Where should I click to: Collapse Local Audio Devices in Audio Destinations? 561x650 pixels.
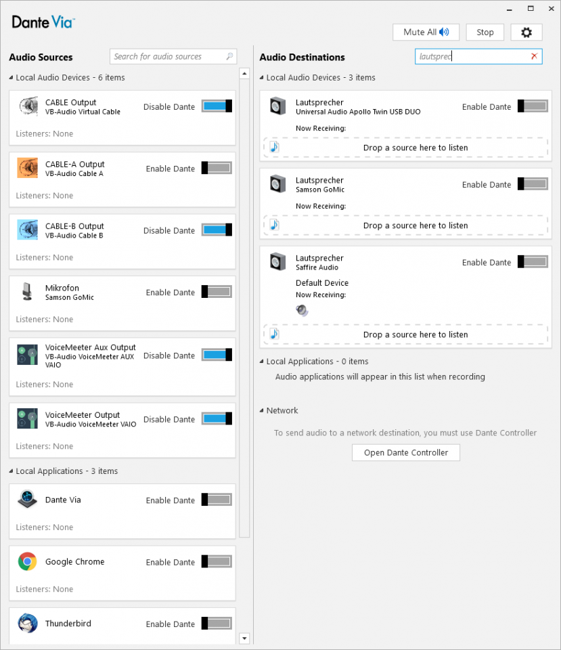(261, 77)
